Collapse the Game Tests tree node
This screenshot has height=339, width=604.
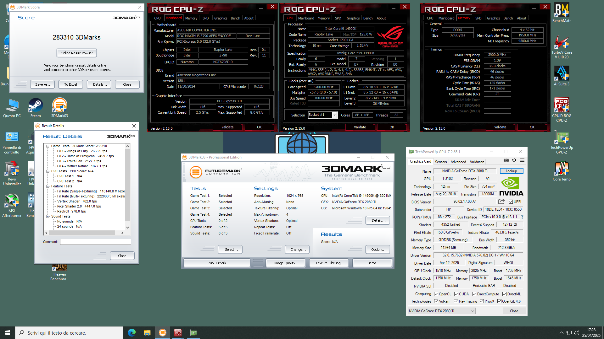(48, 146)
